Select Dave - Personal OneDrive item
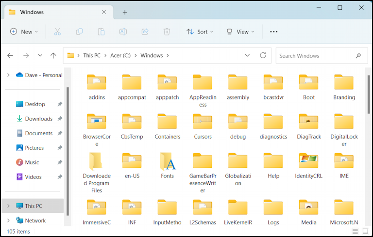The width and height of the screenshot is (373, 237). coord(39,75)
